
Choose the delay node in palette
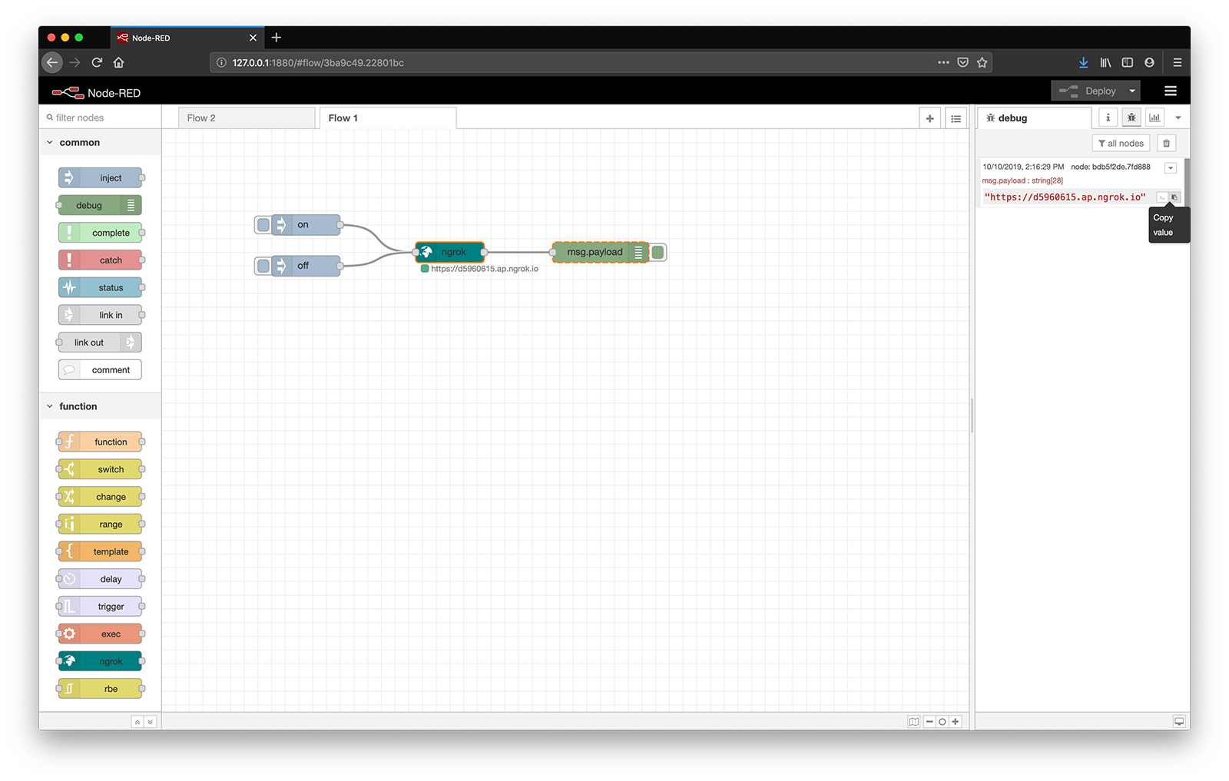coord(101,579)
